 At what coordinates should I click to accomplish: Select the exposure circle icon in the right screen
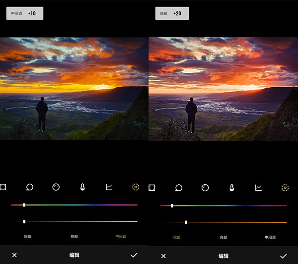pos(205,188)
